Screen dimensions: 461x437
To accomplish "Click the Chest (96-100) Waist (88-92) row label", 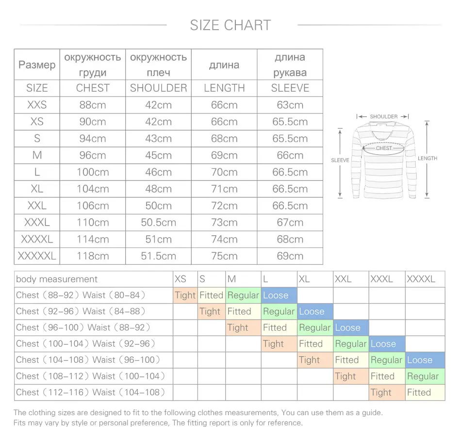I will coord(94,327).
